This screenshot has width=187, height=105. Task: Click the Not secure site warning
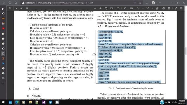coord(28,3)
